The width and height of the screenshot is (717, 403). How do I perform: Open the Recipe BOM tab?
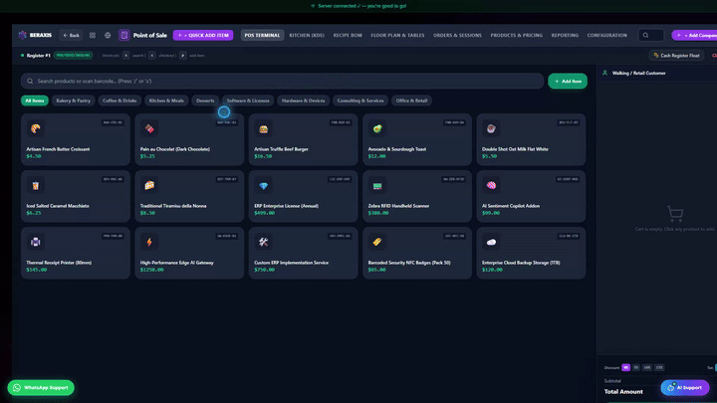click(x=348, y=35)
